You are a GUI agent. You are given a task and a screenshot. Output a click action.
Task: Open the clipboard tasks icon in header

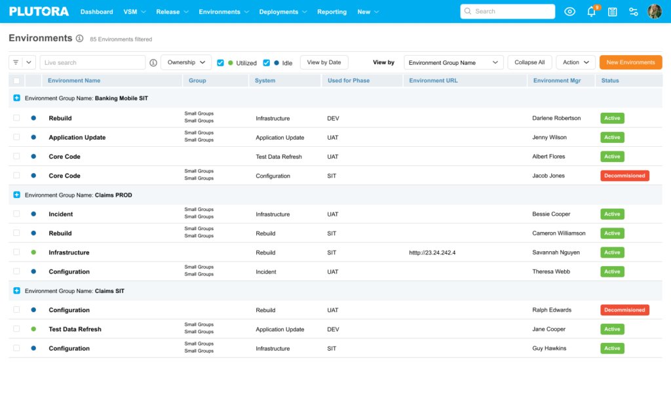pos(613,12)
